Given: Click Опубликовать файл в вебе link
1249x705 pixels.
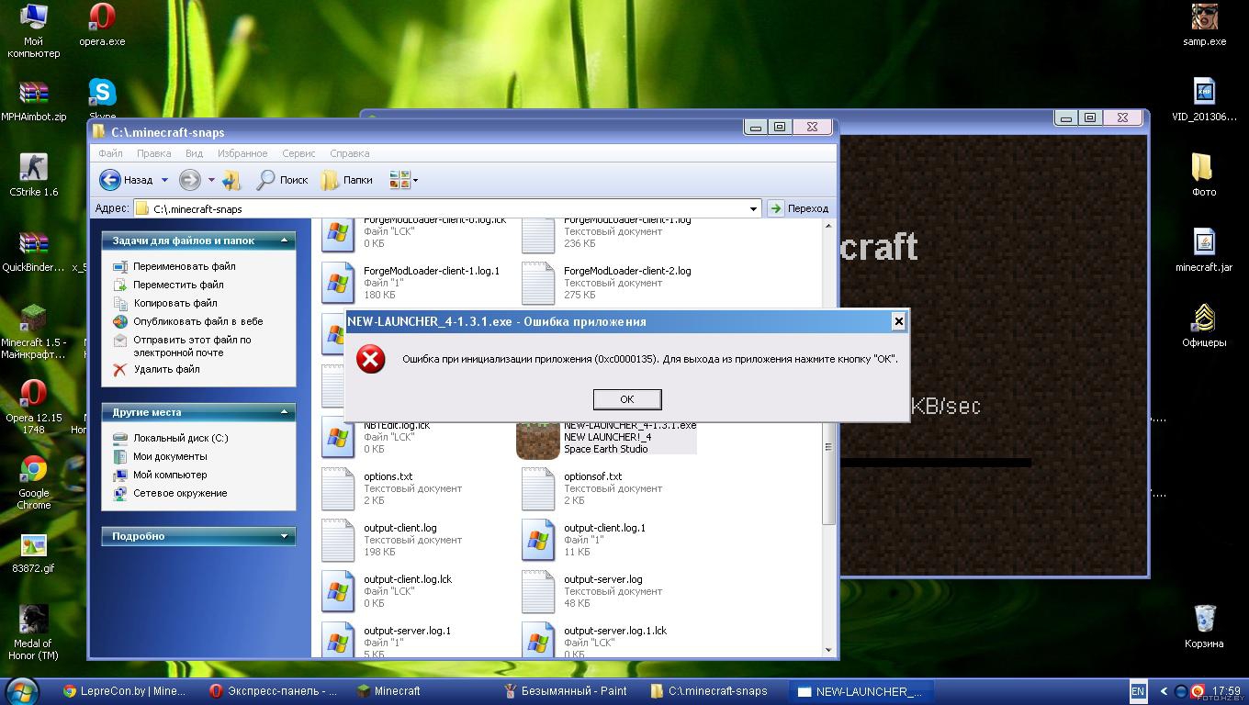Looking at the screenshot, I should [x=197, y=321].
